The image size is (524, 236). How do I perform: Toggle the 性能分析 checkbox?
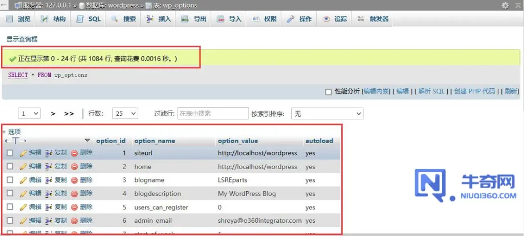[329, 92]
